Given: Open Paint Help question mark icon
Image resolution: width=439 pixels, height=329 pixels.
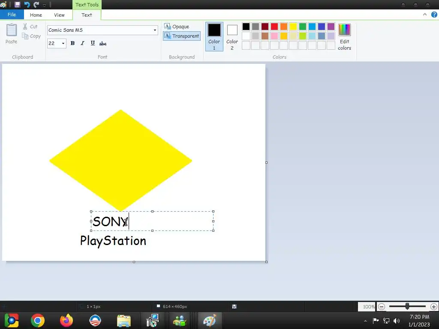Looking at the screenshot, I should pos(434,15).
